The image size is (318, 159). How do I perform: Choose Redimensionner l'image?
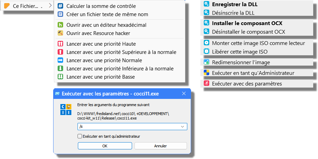point(241,63)
